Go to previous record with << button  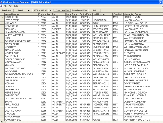[x=29, y=10]
